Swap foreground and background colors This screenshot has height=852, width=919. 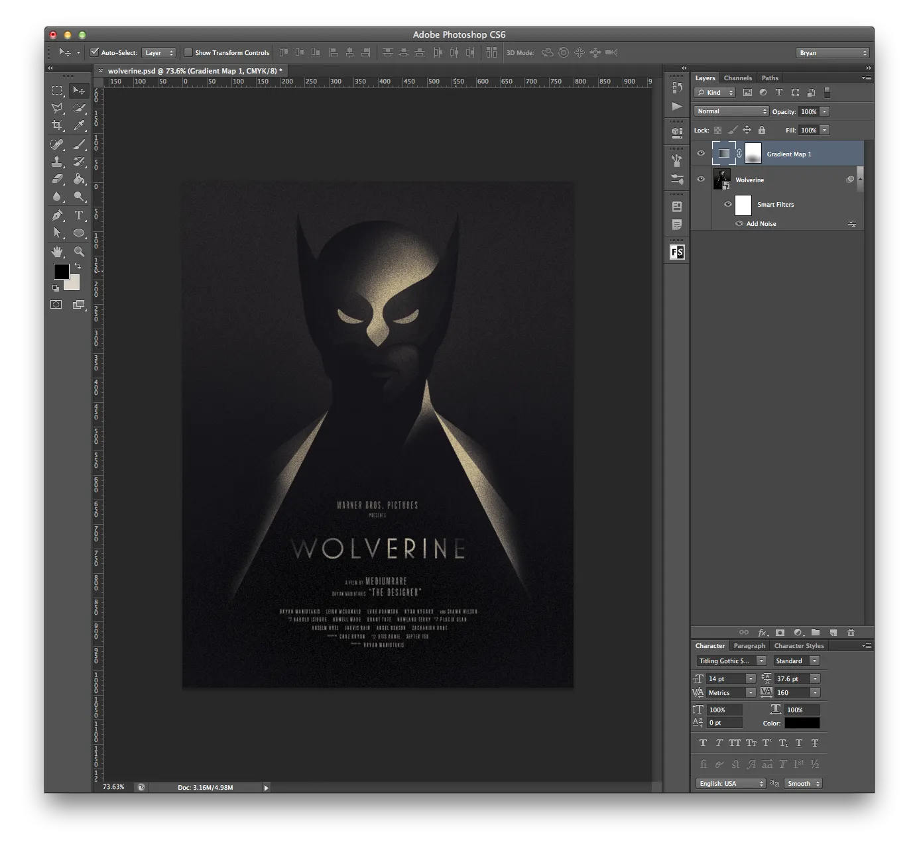[x=78, y=266]
